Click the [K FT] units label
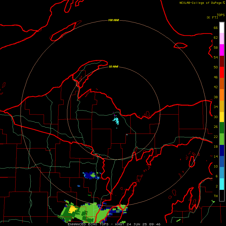The height and width of the screenshot is (226, 226). pos(212,17)
